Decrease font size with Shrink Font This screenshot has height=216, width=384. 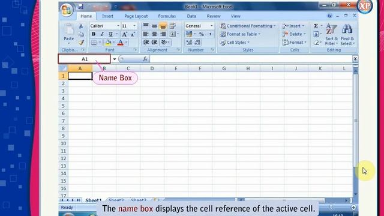(133, 34)
